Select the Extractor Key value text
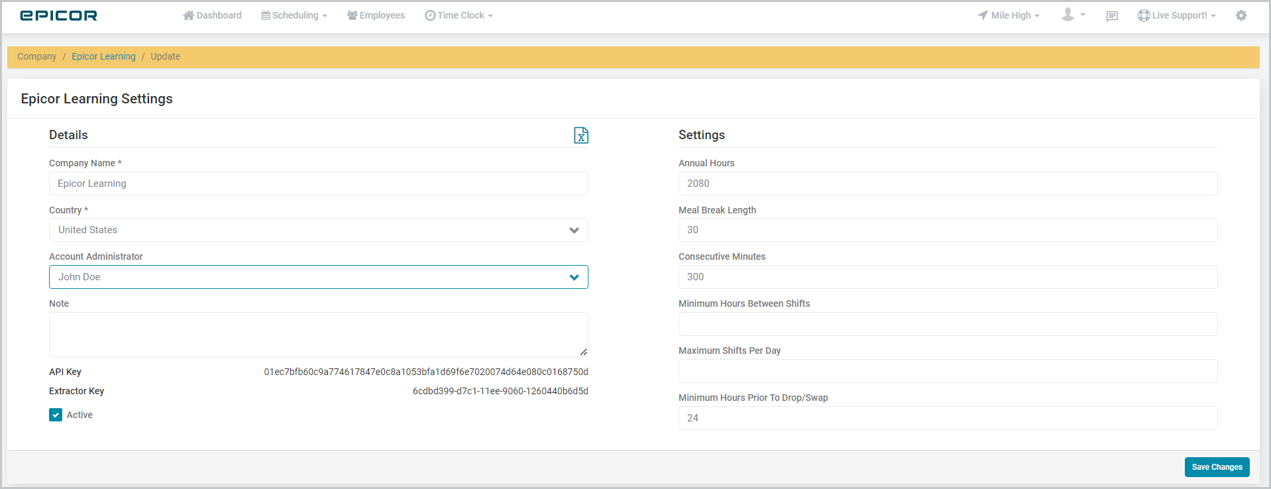Screen dimensions: 1271x489 click(x=500, y=391)
